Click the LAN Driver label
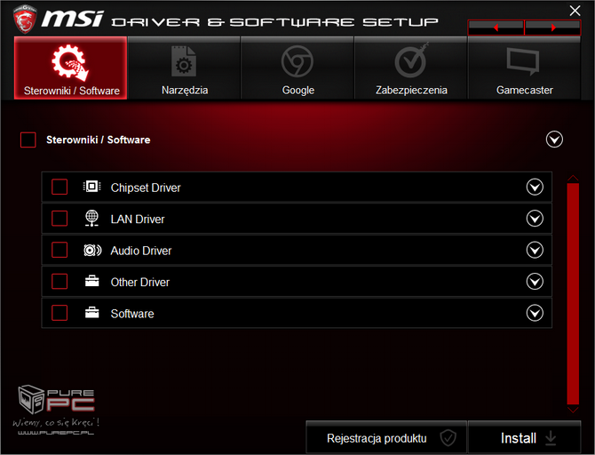Image resolution: width=595 pixels, height=455 pixels. [138, 220]
